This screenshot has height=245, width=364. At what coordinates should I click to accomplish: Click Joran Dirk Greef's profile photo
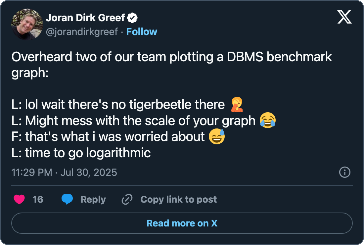[27, 24]
